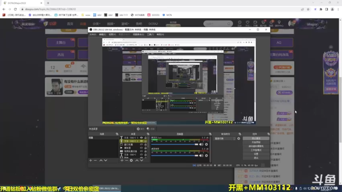
Task: Expand the 视频 dropdown in Douyu nav
Action: (x=111, y=24)
